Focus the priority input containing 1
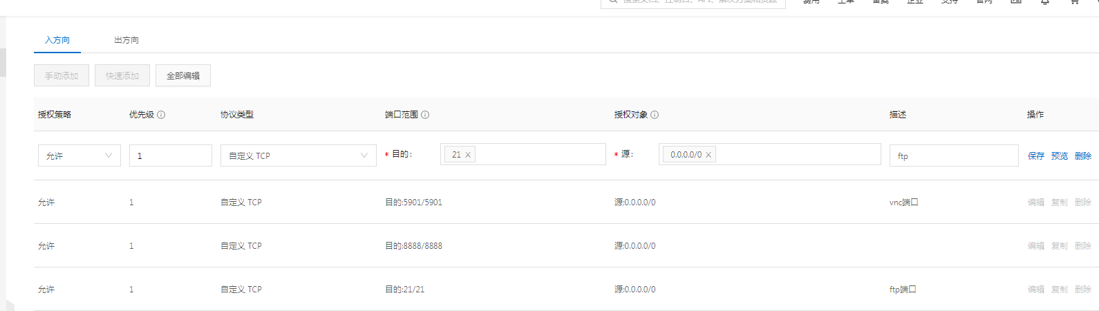Viewport: 1099px width, 311px height. pos(171,155)
